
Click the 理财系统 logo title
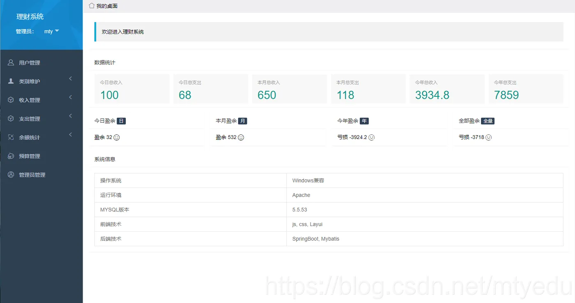[x=30, y=17]
